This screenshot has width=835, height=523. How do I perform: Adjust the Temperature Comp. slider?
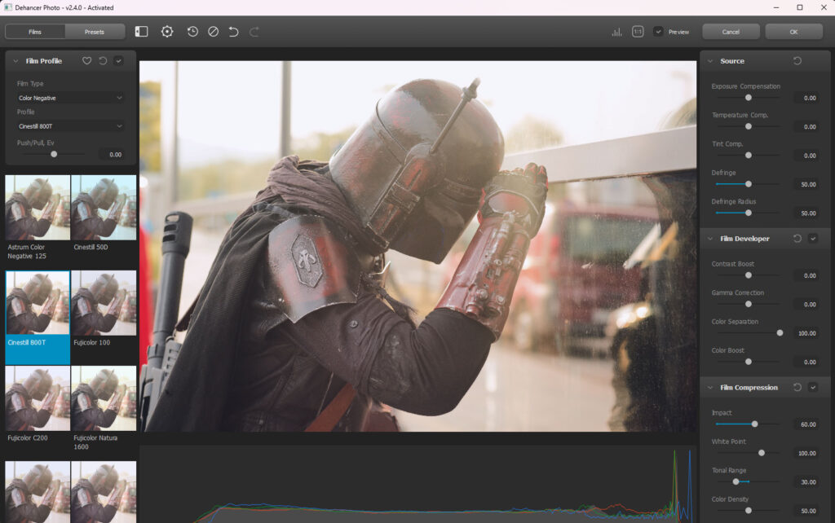tap(749, 126)
